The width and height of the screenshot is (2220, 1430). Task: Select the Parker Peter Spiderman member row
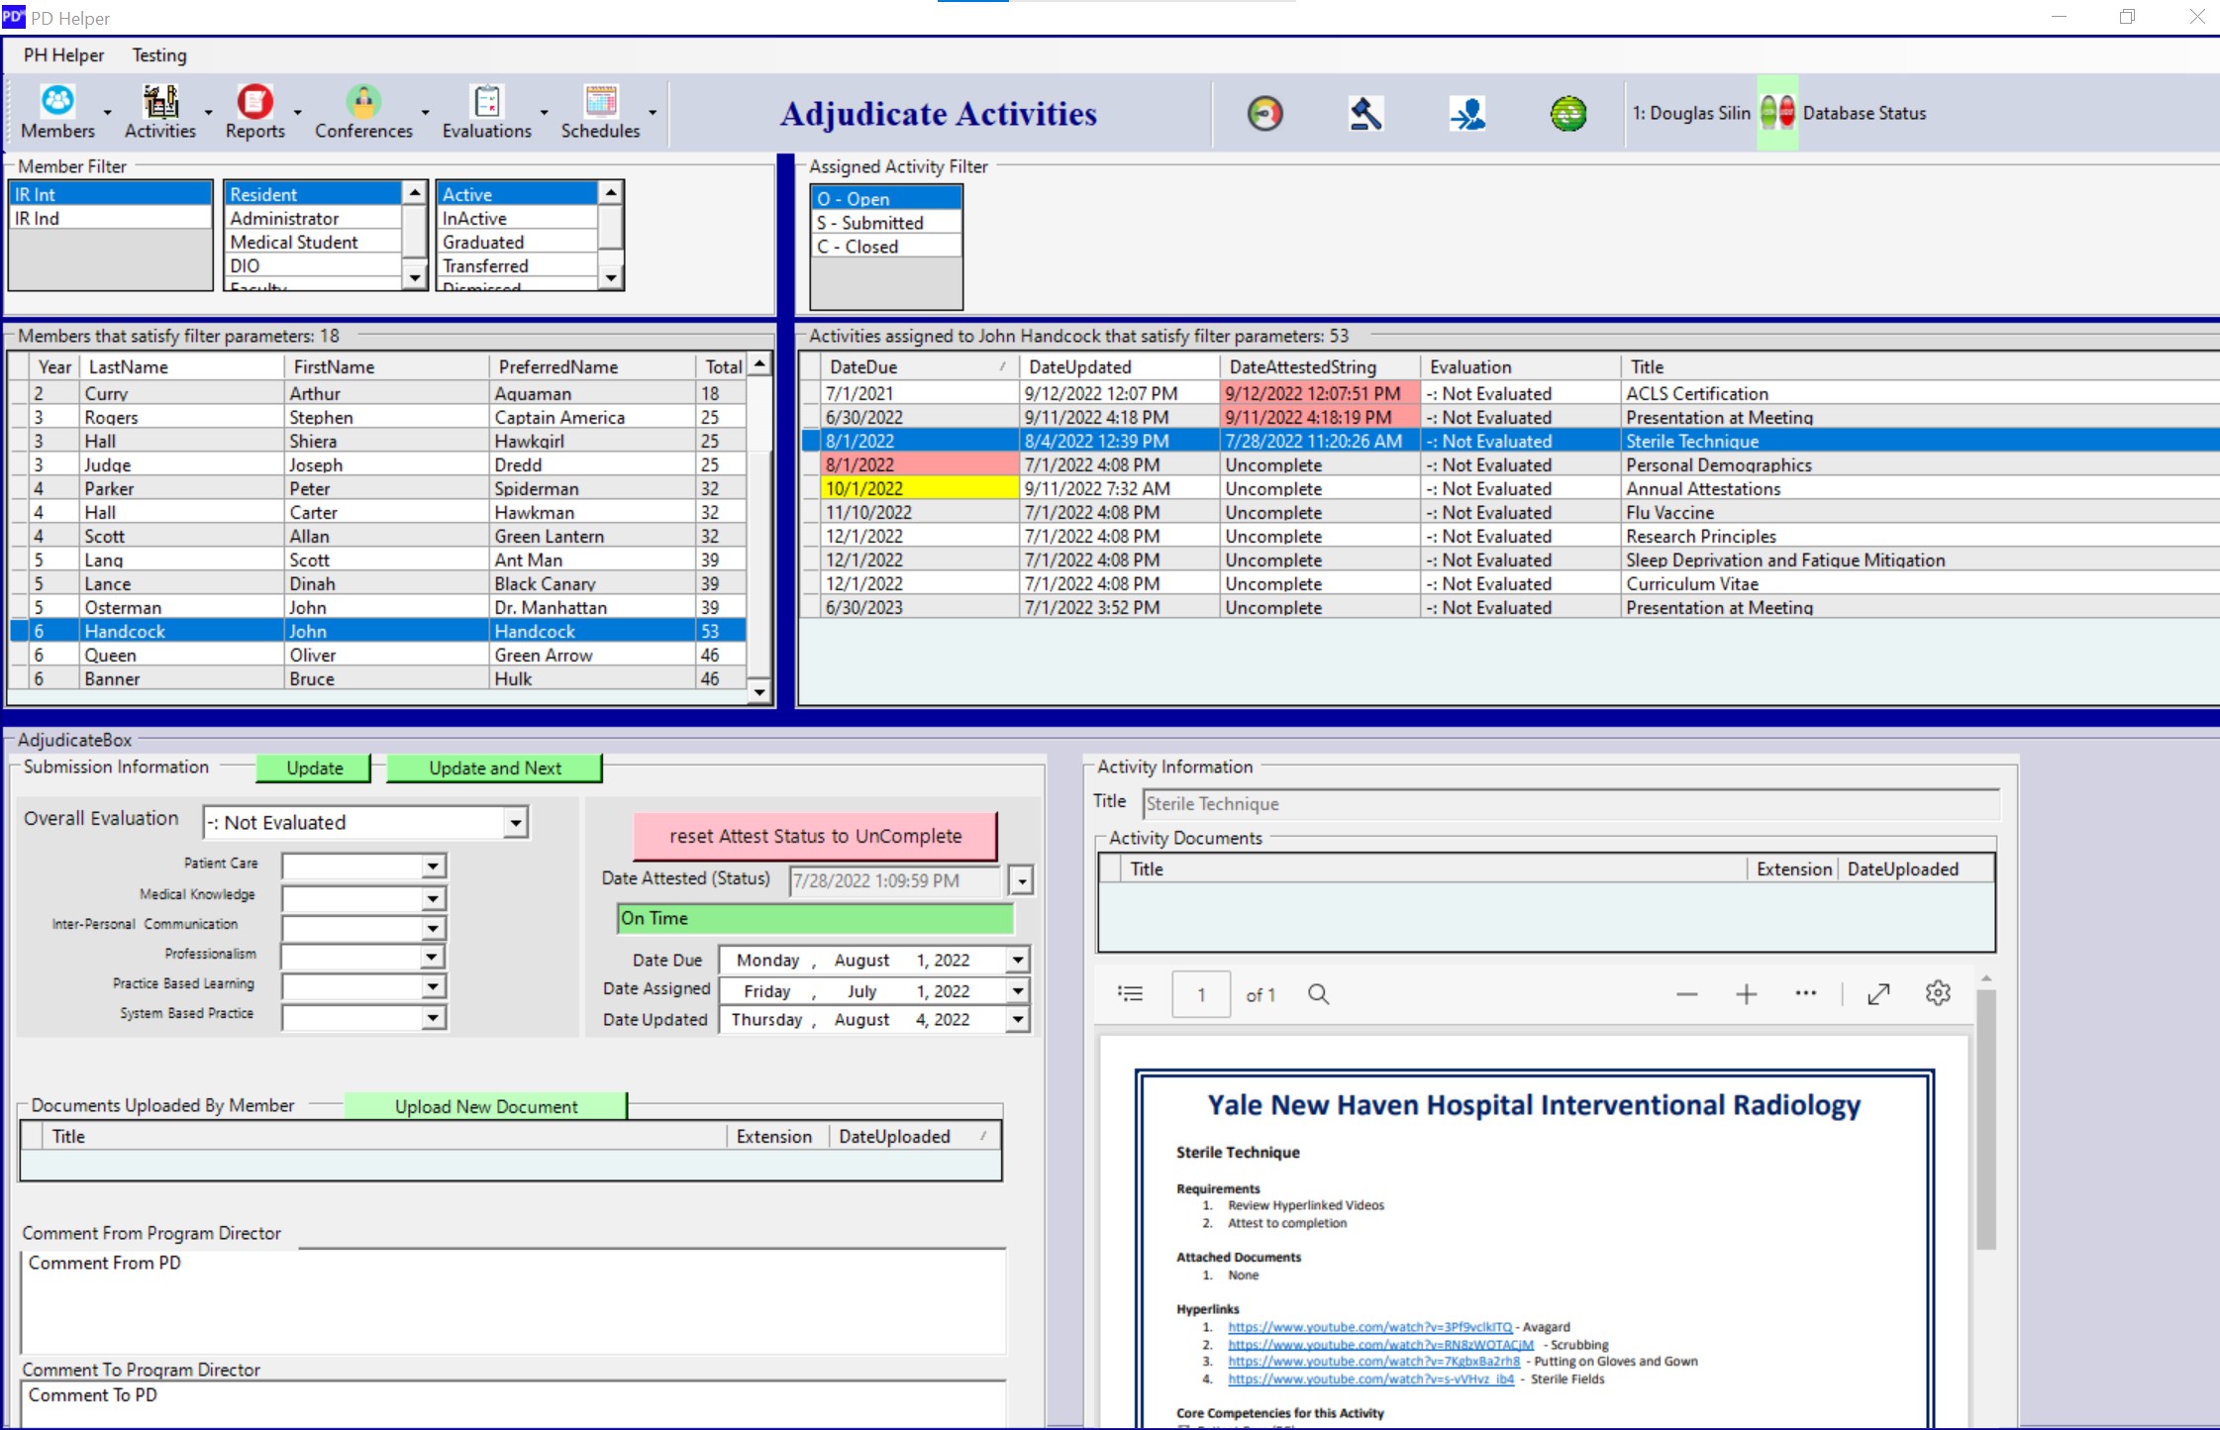(378, 488)
